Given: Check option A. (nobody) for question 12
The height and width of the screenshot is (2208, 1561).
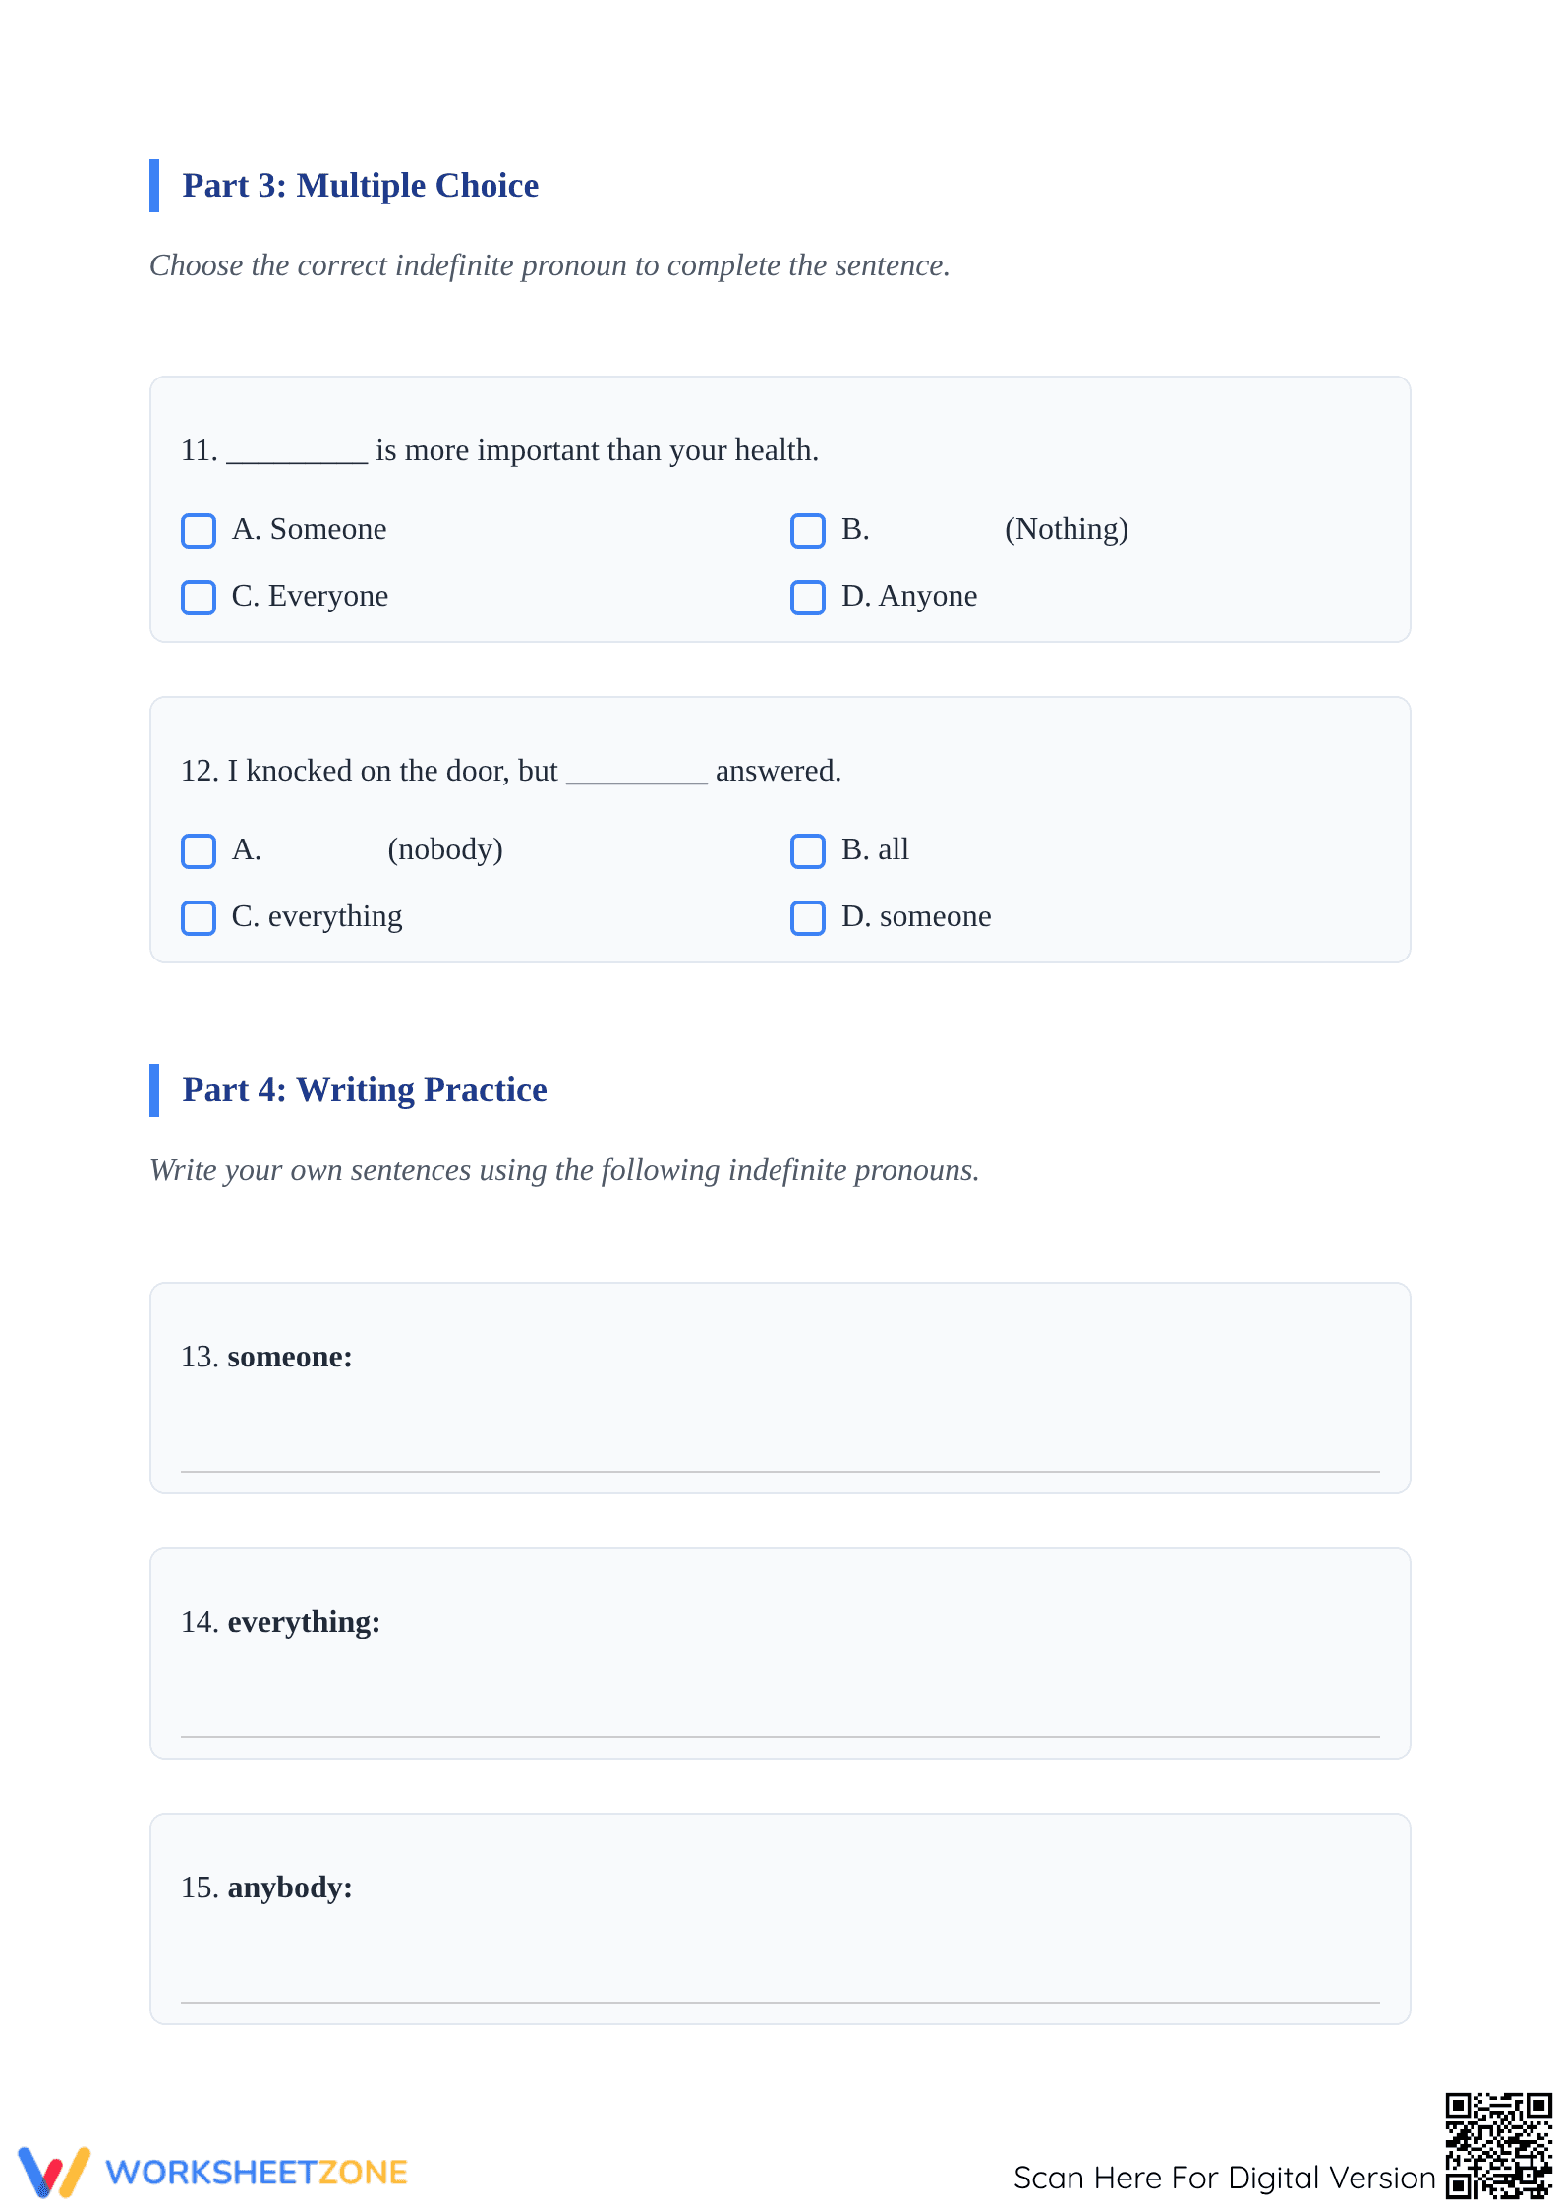Looking at the screenshot, I should [x=199, y=850].
